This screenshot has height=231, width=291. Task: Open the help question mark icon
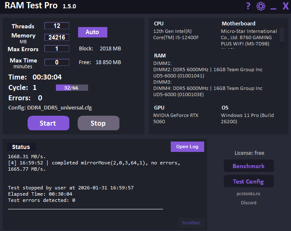[x=248, y=6]
